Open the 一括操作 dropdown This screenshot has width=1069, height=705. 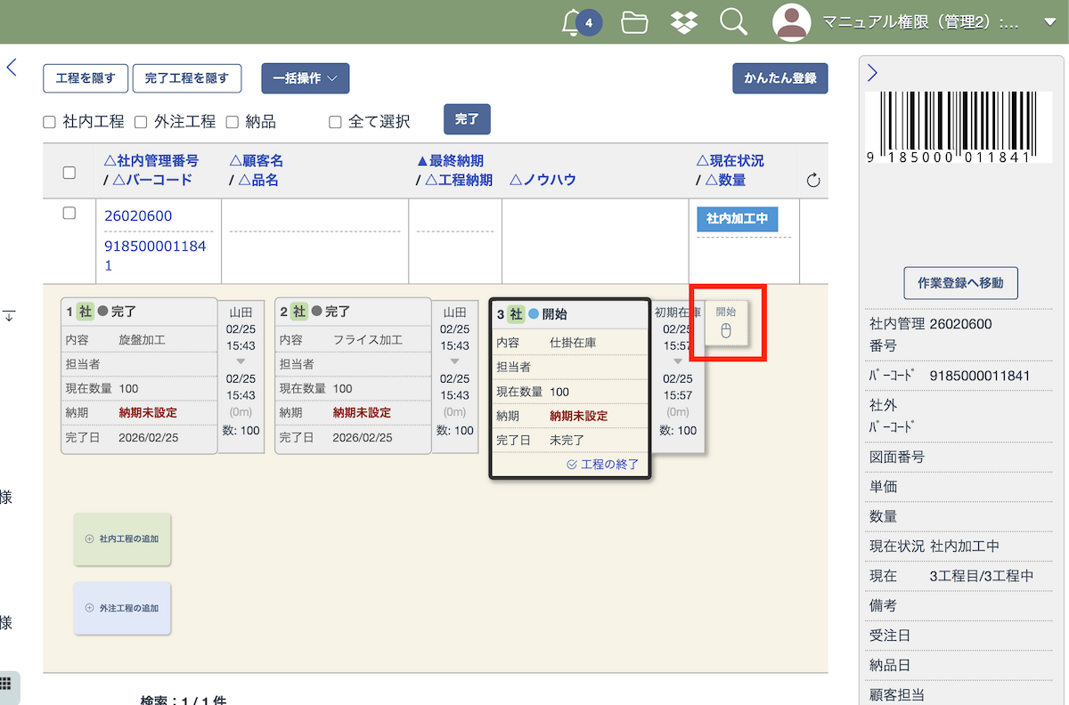pyautogui.click(x=305, y=78)
